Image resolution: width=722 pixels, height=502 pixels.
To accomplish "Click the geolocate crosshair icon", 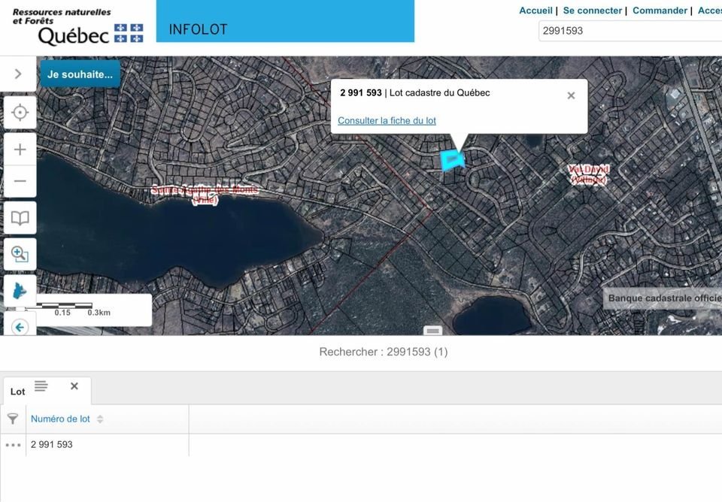I will point(20,113).
